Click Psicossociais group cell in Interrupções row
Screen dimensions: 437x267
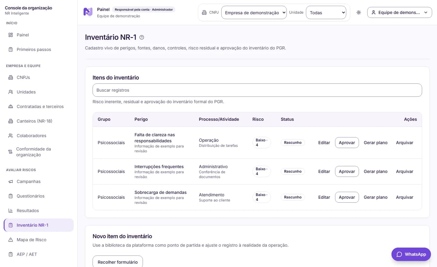point(111,171)
